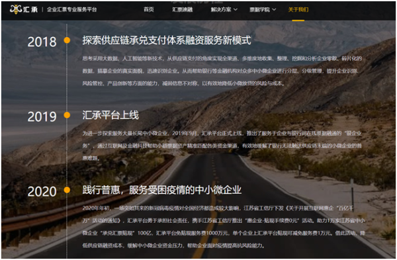Image resolution: width=397 pixels, height=260 pixels.
Task: Expand the 解决方案 dropdown menu
Action: tap(224, 10)
